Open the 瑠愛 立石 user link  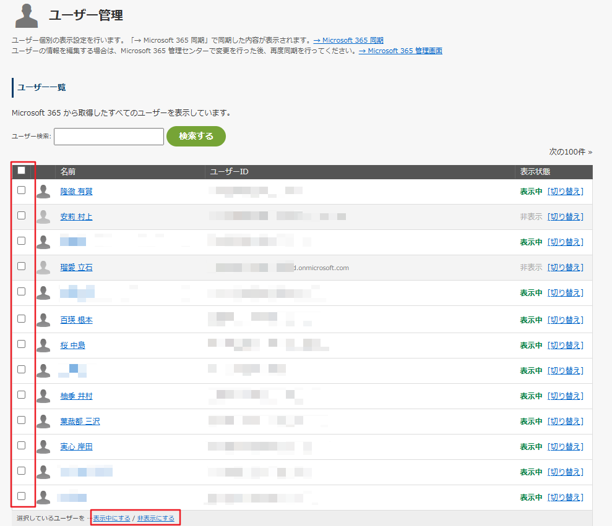coord(77,268)
